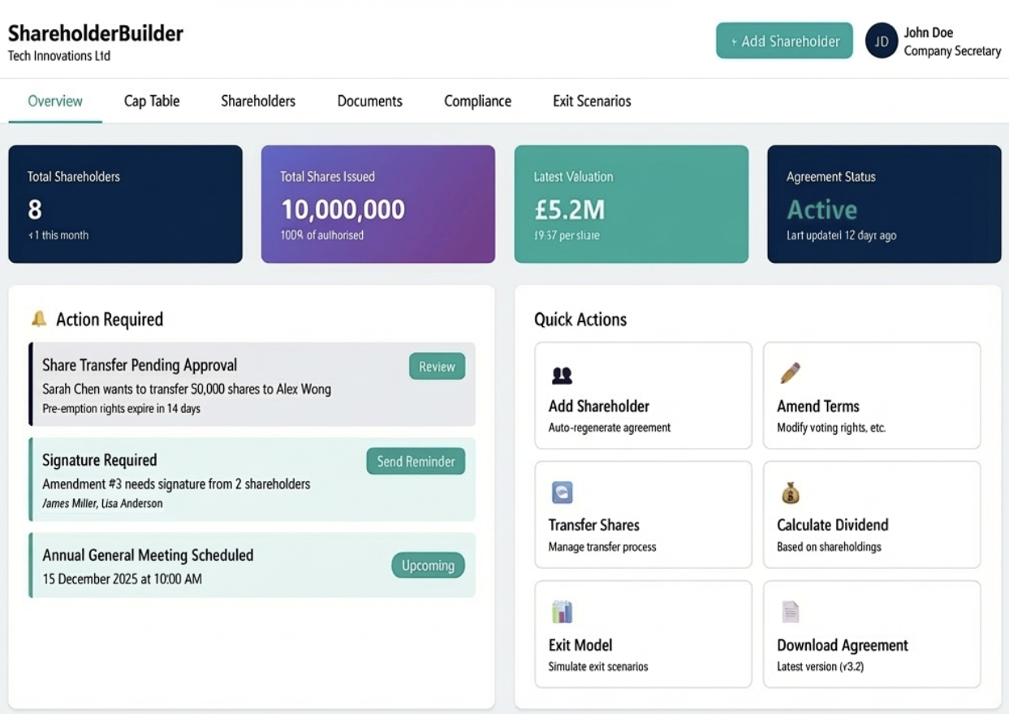
Task: Switch to the Documents tab
Action: (x=369, y=101)
